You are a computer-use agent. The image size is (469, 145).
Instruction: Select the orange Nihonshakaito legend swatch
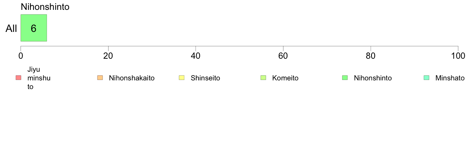(100, 78)
